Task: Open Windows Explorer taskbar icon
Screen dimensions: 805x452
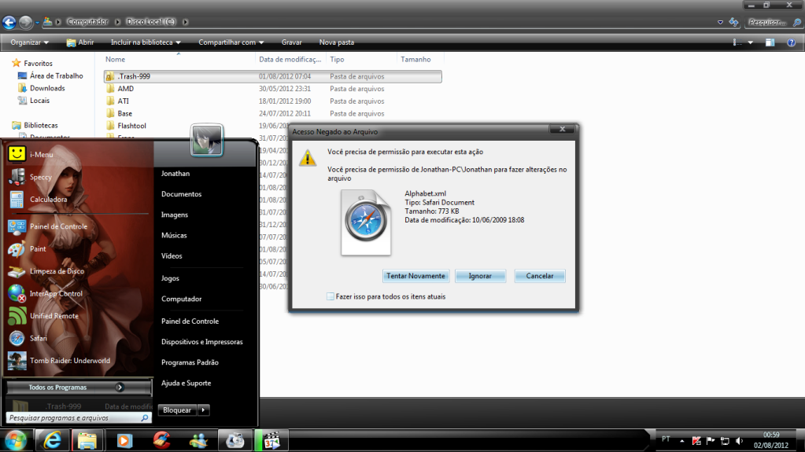Action: pos(87,440)
